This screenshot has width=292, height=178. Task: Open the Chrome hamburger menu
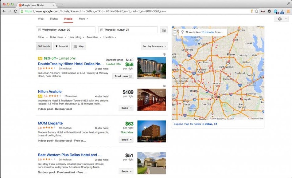pyautogui.click(x=288, y=11)
